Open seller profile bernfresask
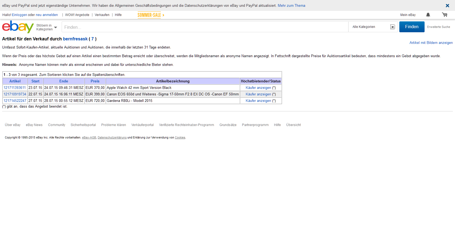 click(x=75, y=39)
